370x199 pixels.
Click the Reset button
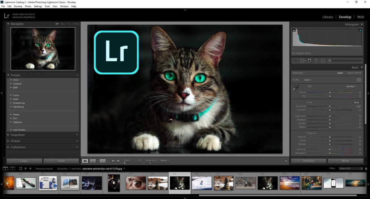tap(345, 161)
